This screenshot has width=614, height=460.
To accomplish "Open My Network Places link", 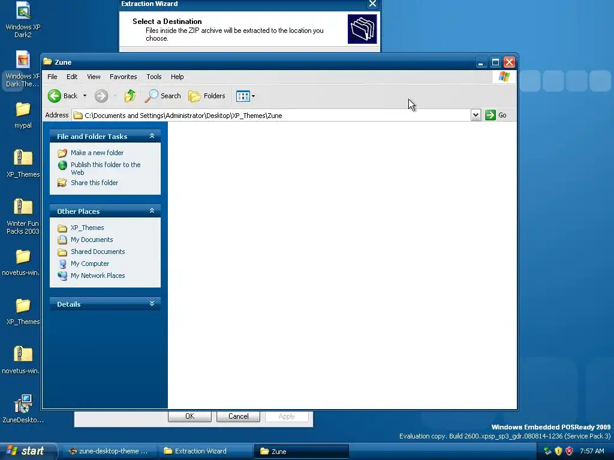I will click(98, 276).
